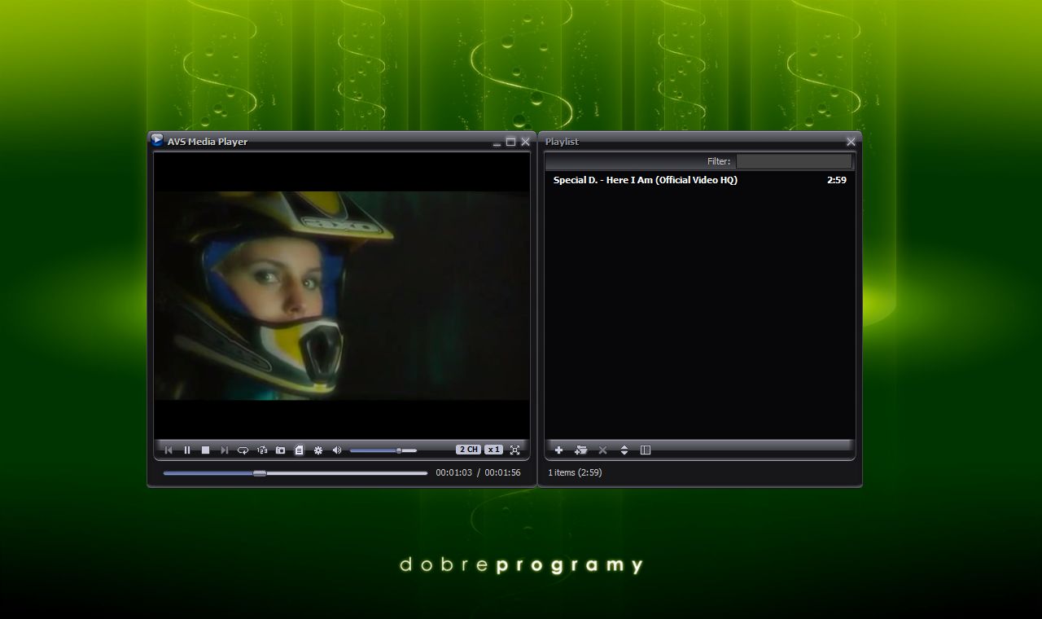Add a folder to the playlist
This screenshot has height=619, width=1042.
(x=580, y=450)
